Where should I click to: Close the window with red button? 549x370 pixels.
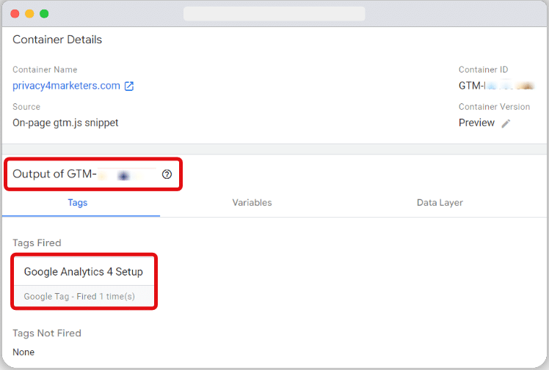pos(15,14)
